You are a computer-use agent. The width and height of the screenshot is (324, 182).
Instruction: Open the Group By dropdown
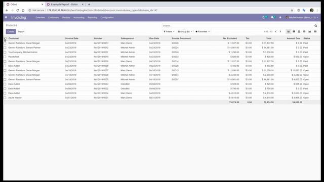(185, 31)
